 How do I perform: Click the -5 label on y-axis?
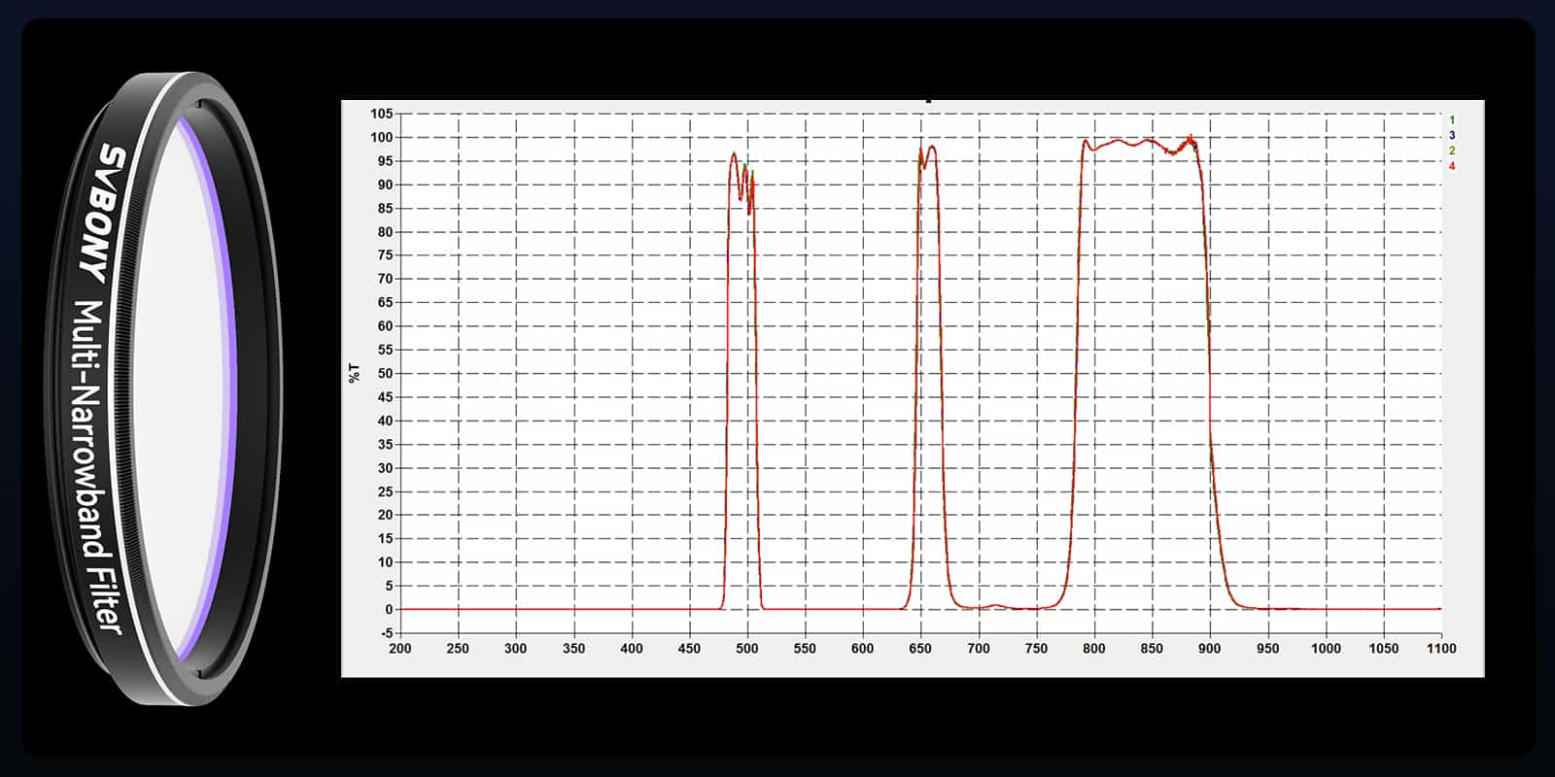(x=385, y=633)
